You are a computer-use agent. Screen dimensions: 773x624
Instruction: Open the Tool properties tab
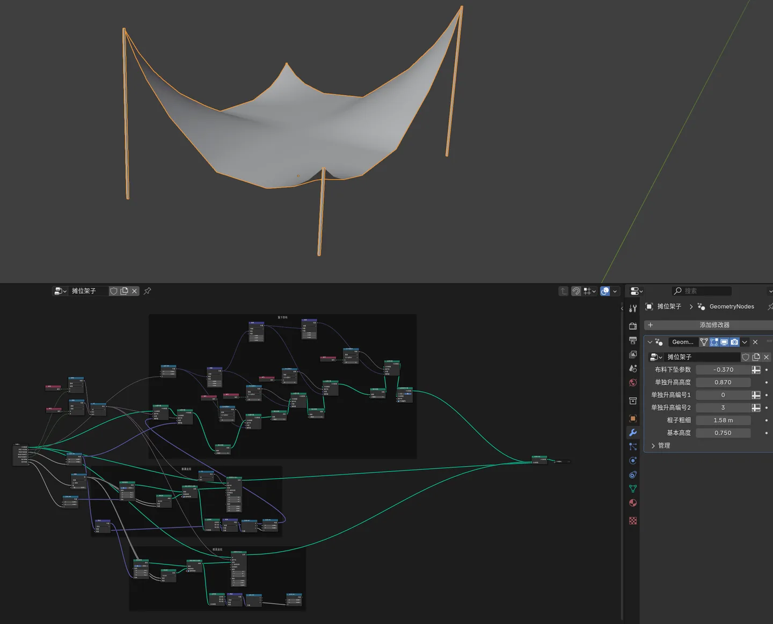(x=633, y=308)
